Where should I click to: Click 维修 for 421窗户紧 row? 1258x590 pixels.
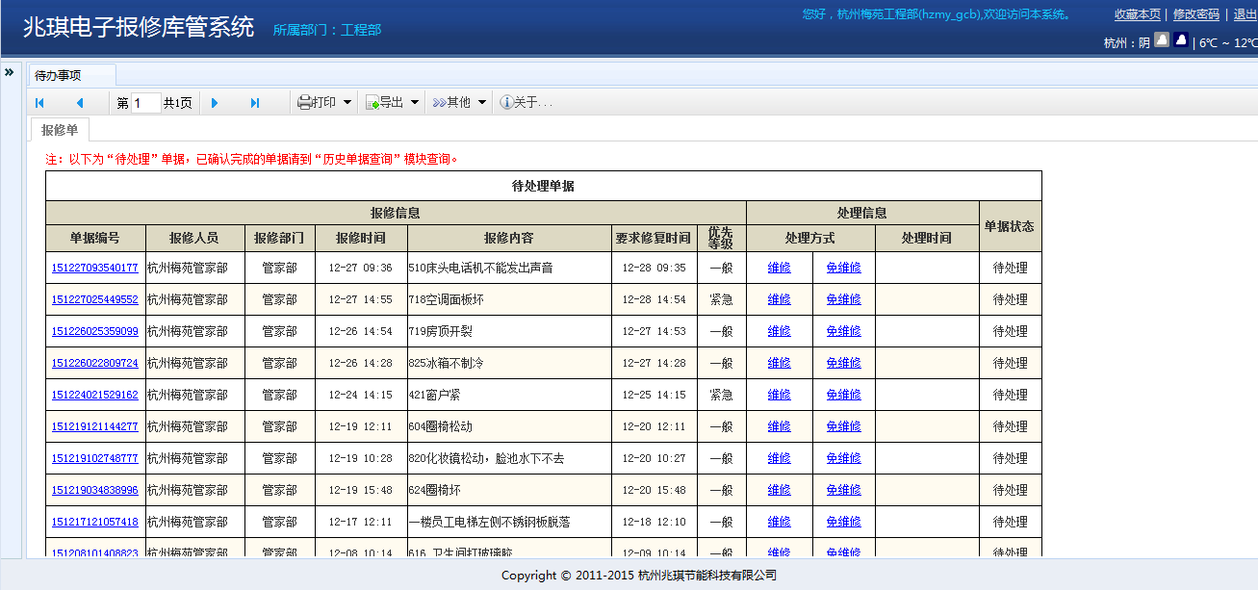tap(780, 396)
